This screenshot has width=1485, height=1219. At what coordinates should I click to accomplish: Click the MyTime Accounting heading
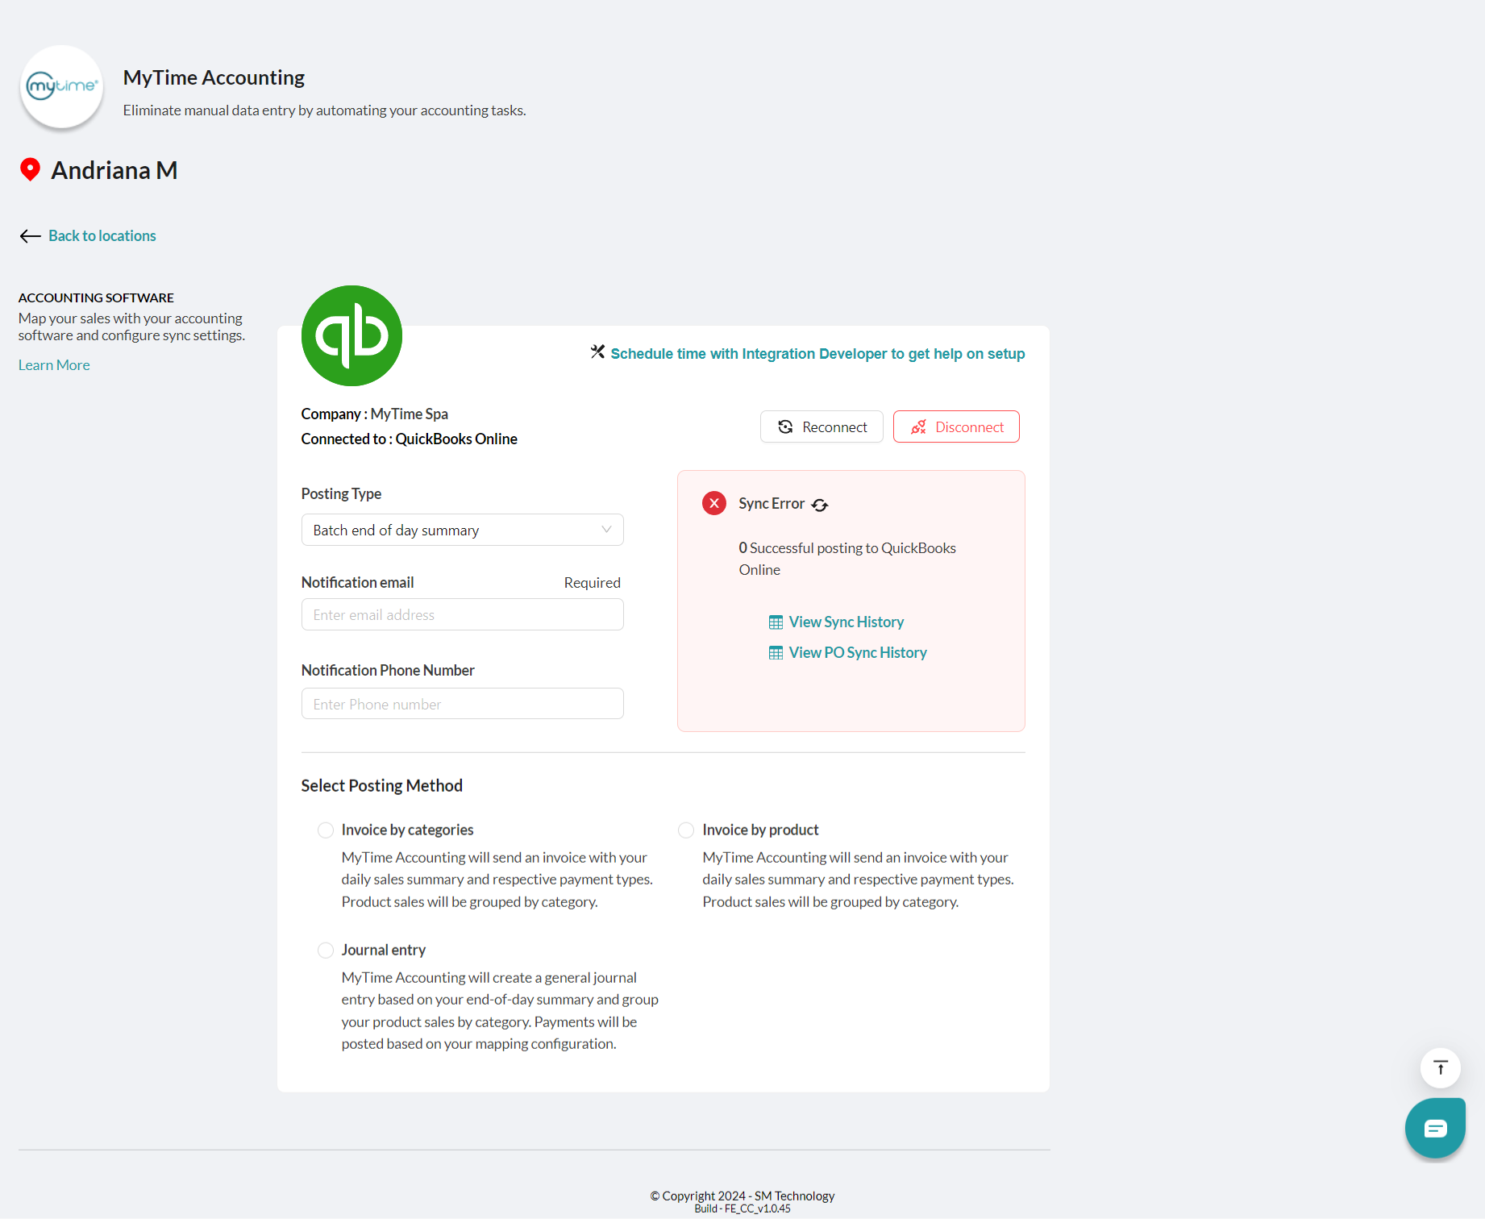[214, 77]
